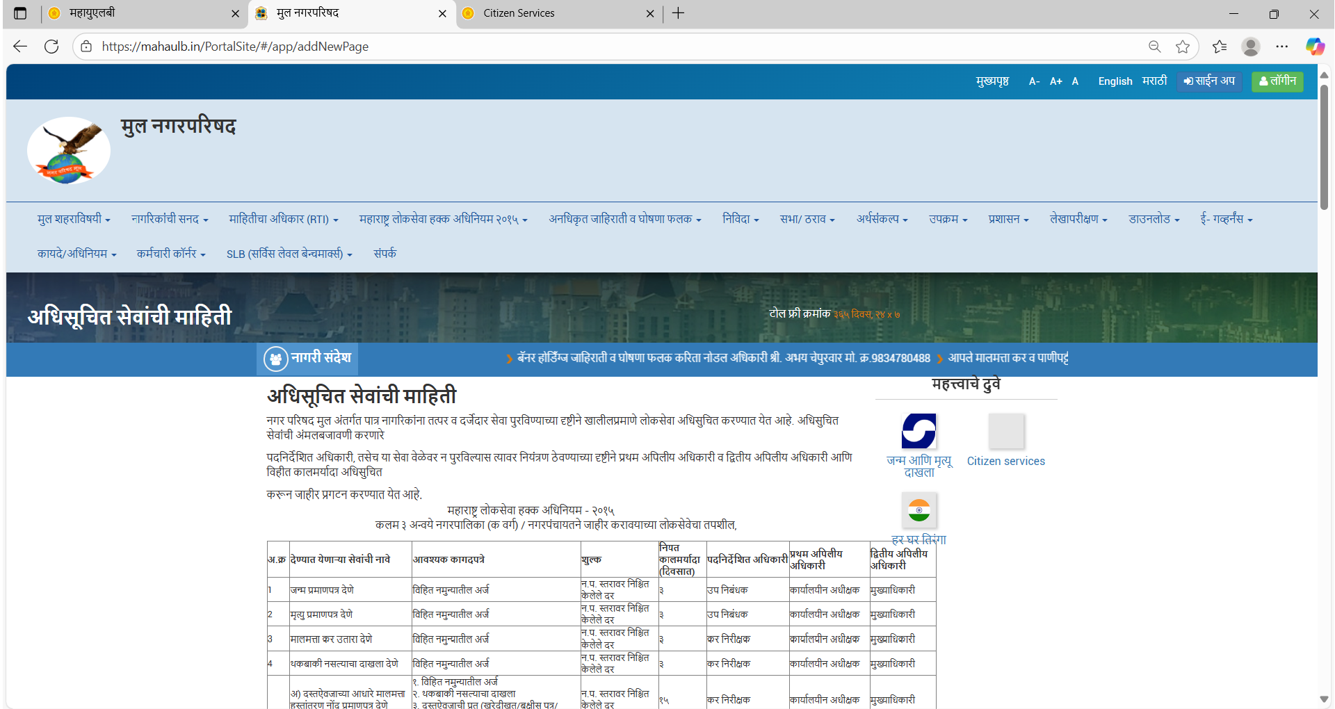Click the browser back arrow
The image size is (1335, 709).
coord(20,47)
